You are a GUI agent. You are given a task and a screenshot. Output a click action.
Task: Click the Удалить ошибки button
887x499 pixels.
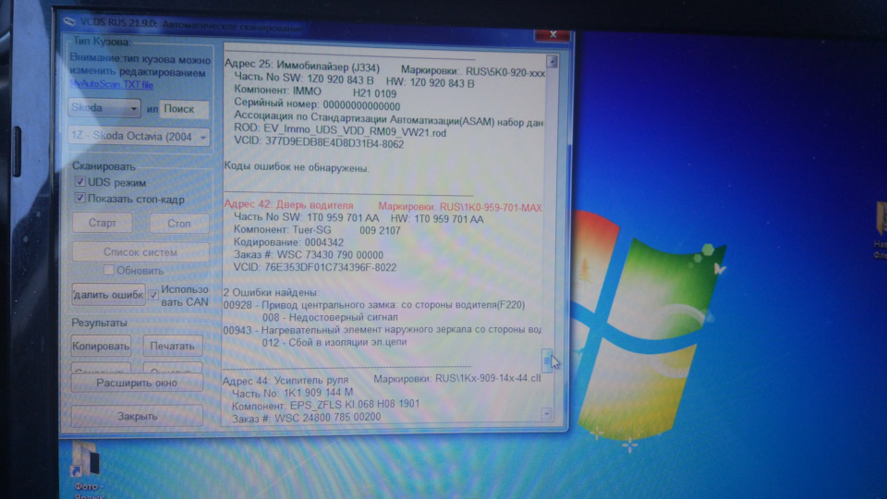tap(108, 294)
